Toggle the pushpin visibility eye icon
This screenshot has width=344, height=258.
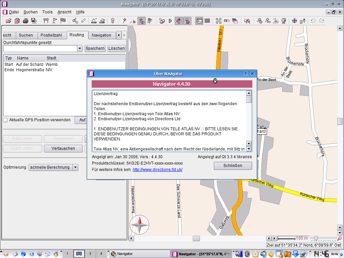142,21
